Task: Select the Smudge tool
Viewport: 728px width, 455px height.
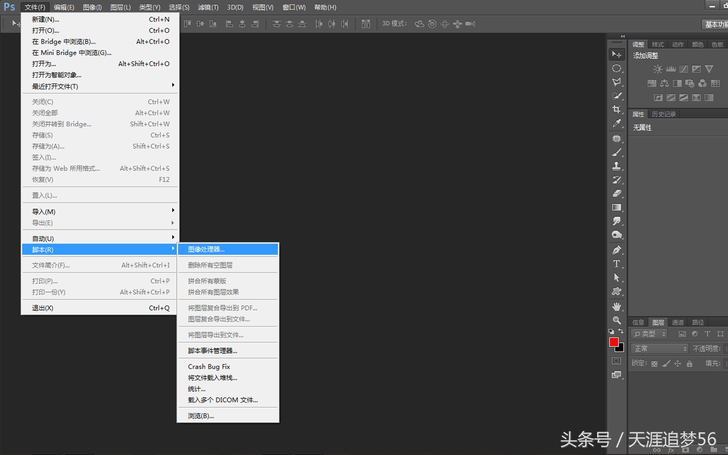Action: 617,221
